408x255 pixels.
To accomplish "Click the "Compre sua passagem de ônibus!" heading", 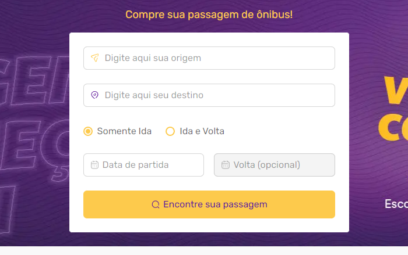I will coord(209,14).
